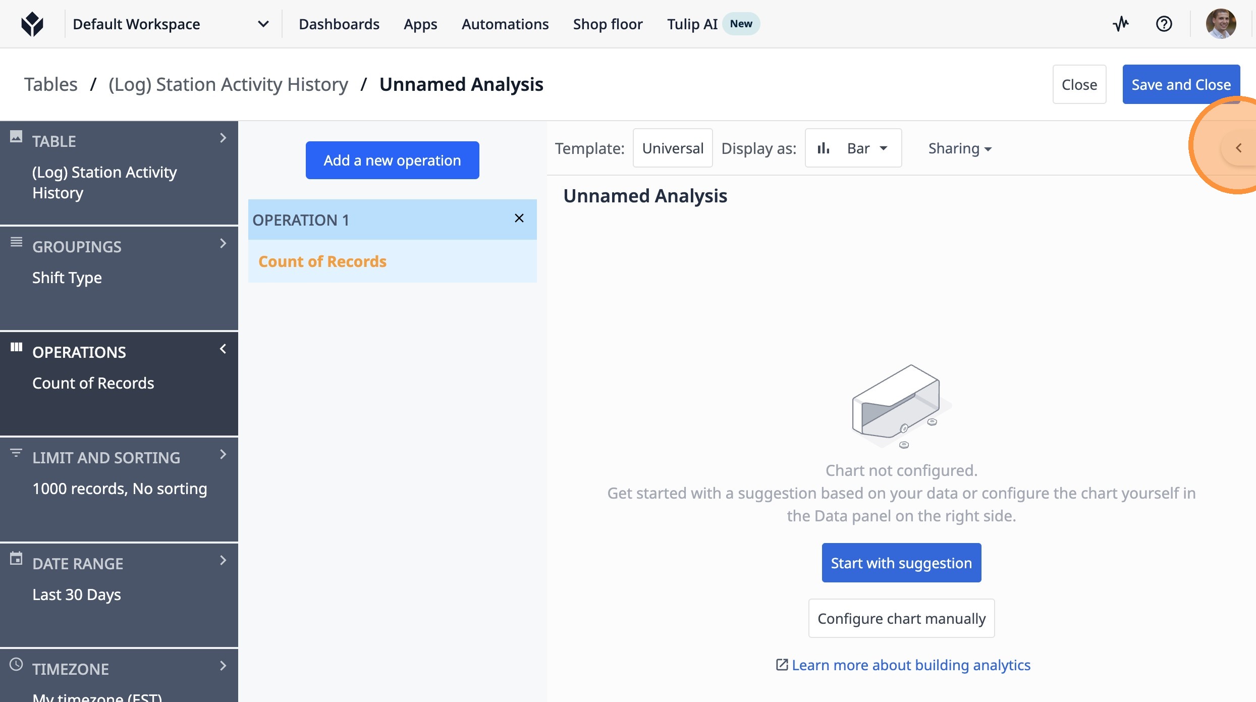Viewport: 1256px width, 702px height.
Task: Select the Count of Records operation
Action: (322, 261)
